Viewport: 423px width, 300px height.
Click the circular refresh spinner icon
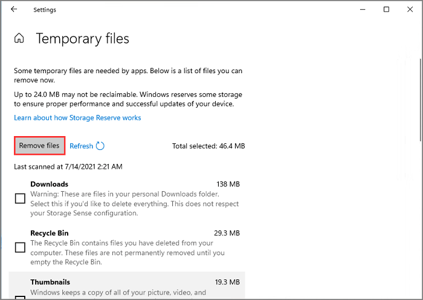100,146
